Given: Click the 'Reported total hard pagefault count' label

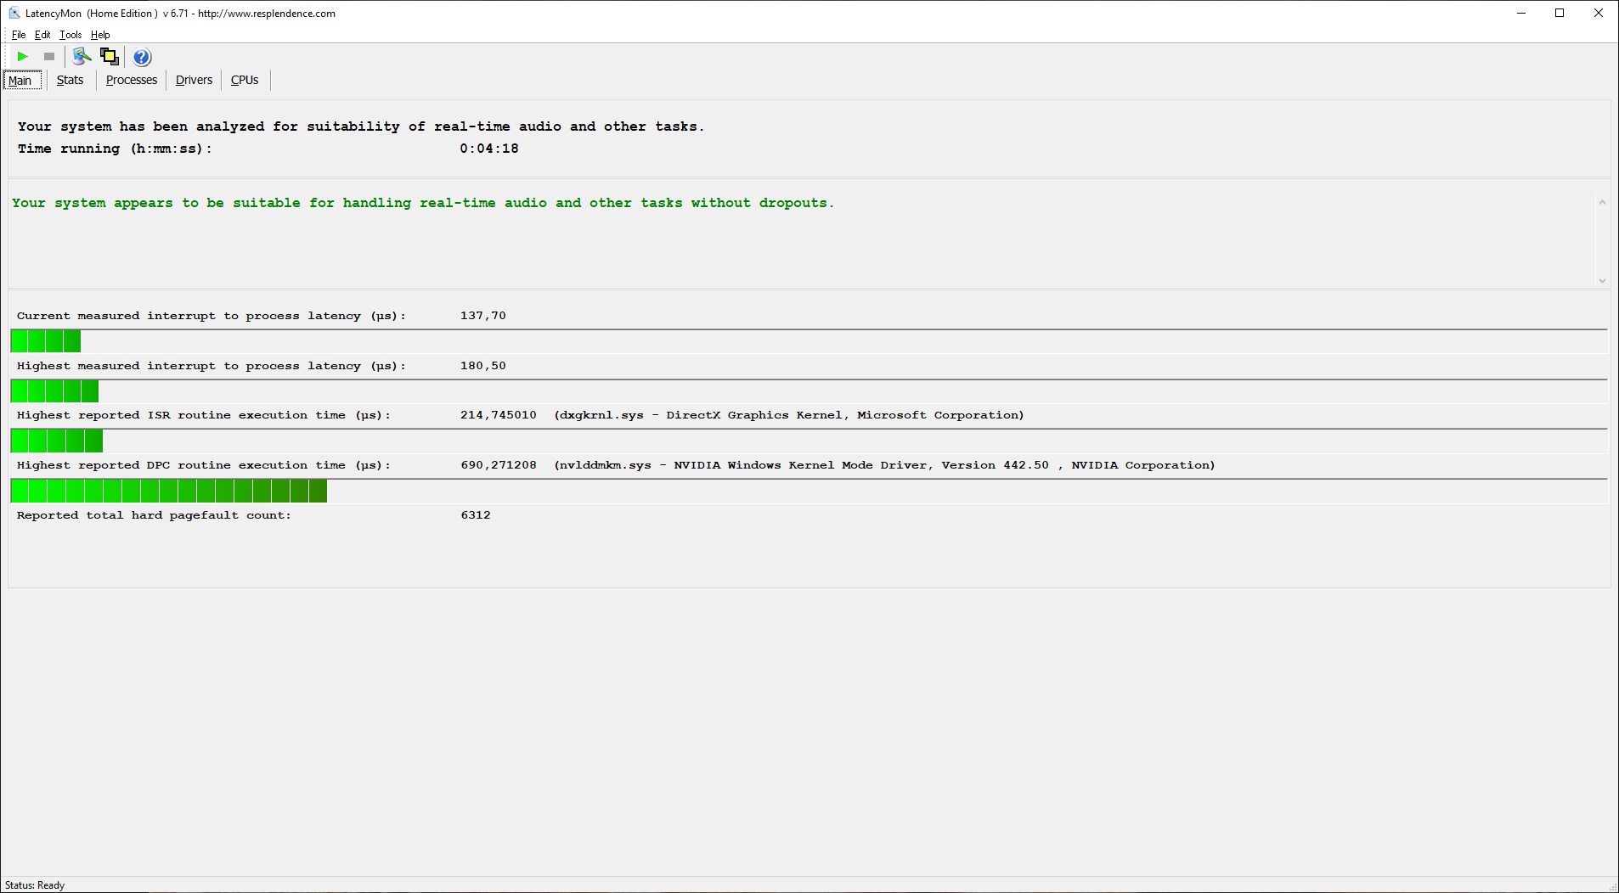Looking at the screenshot, I should pyautogui.click(x=154, y=515).
